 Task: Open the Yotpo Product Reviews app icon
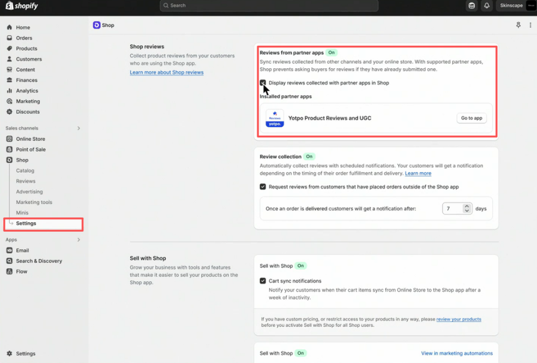[274, 118]
